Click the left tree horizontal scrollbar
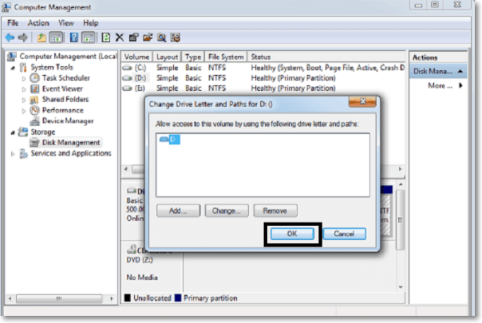482x323 pixels. coord(60,298)
